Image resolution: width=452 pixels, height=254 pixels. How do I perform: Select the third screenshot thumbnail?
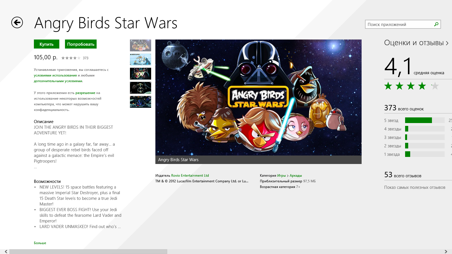pos(140,74)
